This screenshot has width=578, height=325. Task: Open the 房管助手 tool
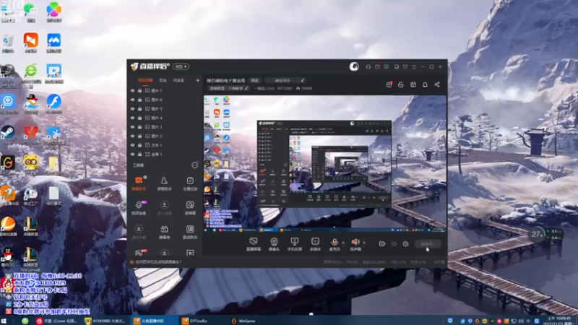tap(165, 183)
